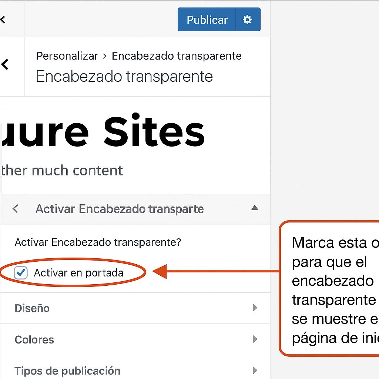The width and height of the screenshot is (379, 379).
Task: Select Personalizar in the breadcrumb
Action: [x=67, y=56]
